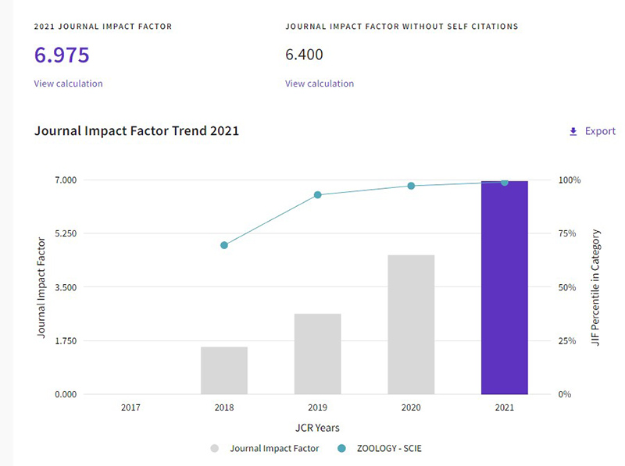This screenshot has width=625, height=466.
Task: Open View calculation for impact factor without self citations
Action: [x=319, y=84]
